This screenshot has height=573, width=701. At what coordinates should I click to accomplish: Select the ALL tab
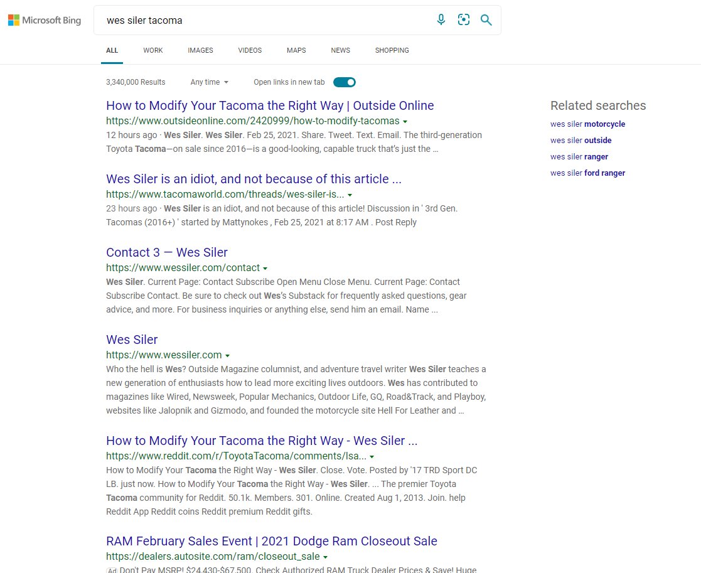click(x=112, y=50)
